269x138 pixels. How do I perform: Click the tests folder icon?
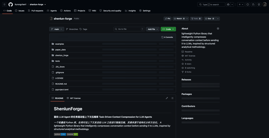53,61
